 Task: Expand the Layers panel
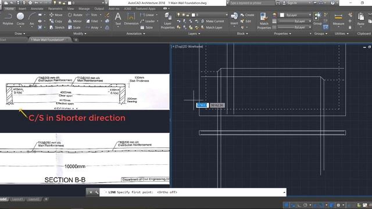194,34
